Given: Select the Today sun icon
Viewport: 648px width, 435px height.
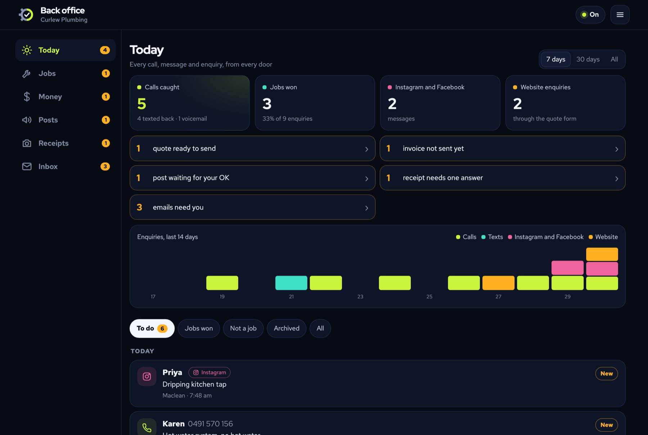Looking at the screenshot, I should coord(27,50).
